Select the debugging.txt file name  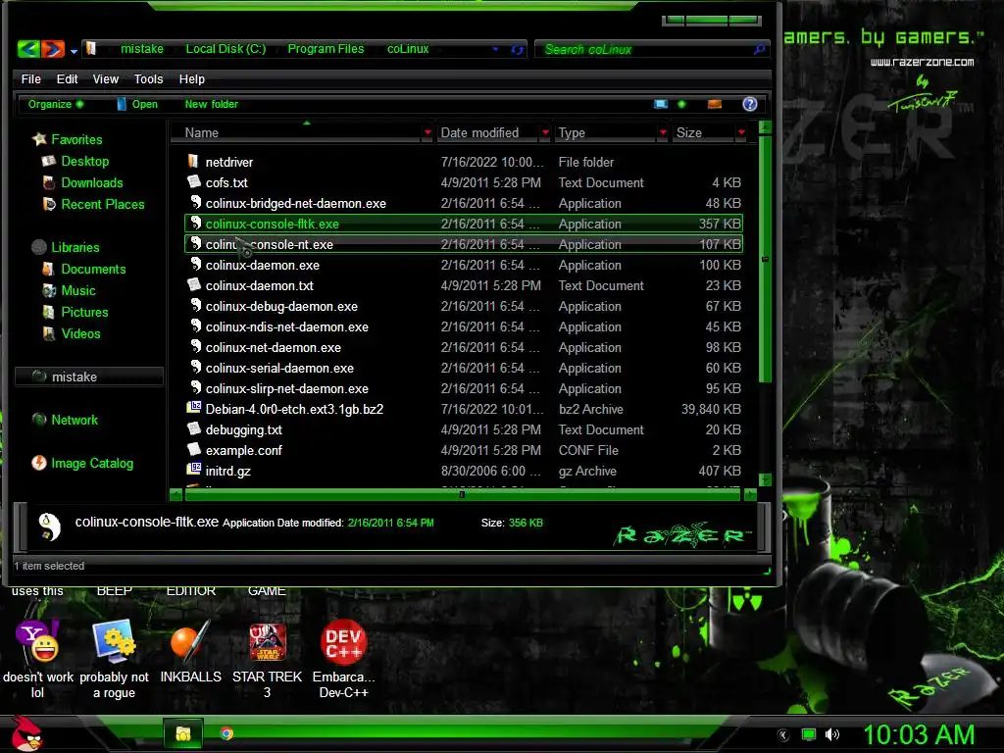243,429
